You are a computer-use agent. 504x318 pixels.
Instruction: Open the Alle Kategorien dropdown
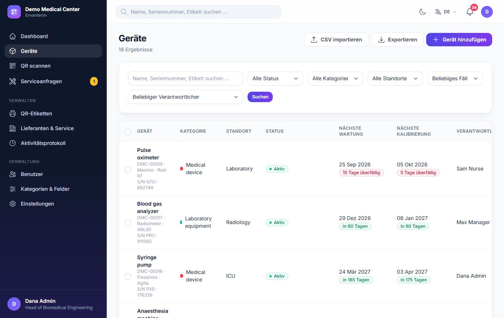pyautogui.click(x=335, y=78)
